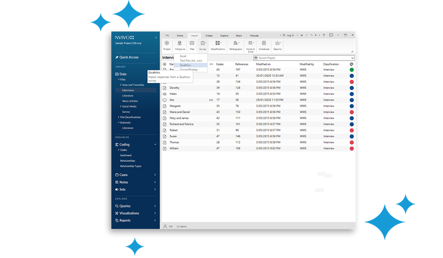Image resolution: width=443 pixels, height=258 pixels.
Task: Switch to the Home ribbon tab
Action: (180, 35)
